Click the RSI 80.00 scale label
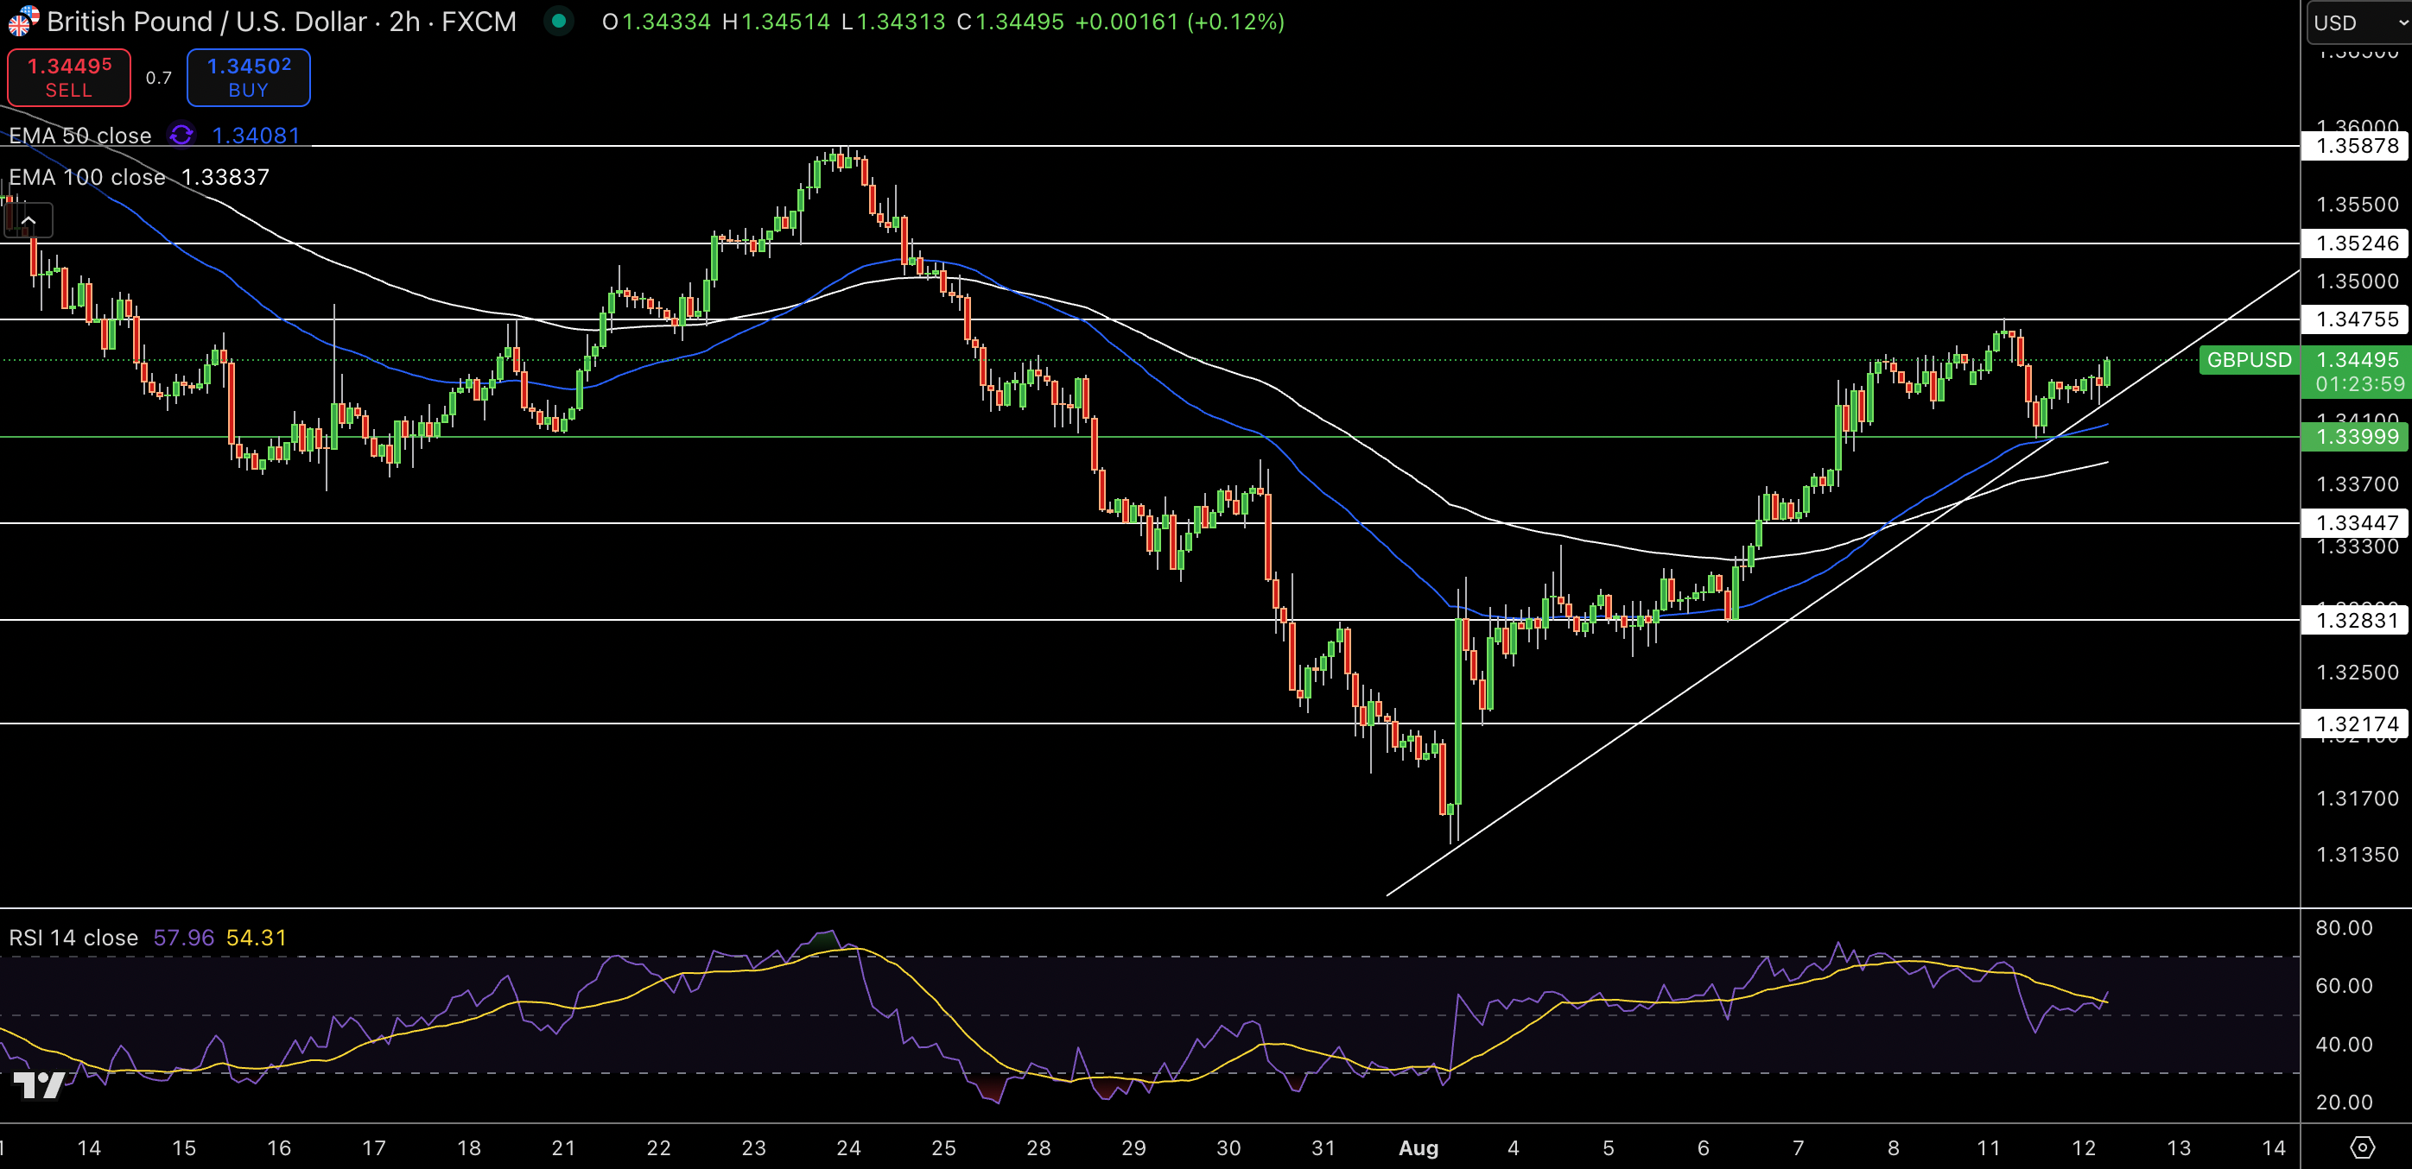2412x1169 pixels. pyautogui.click(x=2344, y=927)
